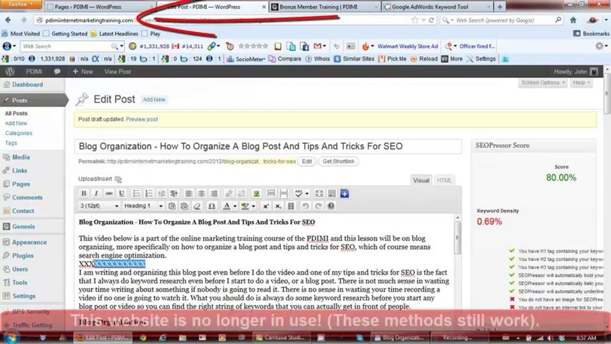Click the Windows Start button
The height and width of the screenshot is (344, 611).
pyautogui.click(x=11, y=337)
